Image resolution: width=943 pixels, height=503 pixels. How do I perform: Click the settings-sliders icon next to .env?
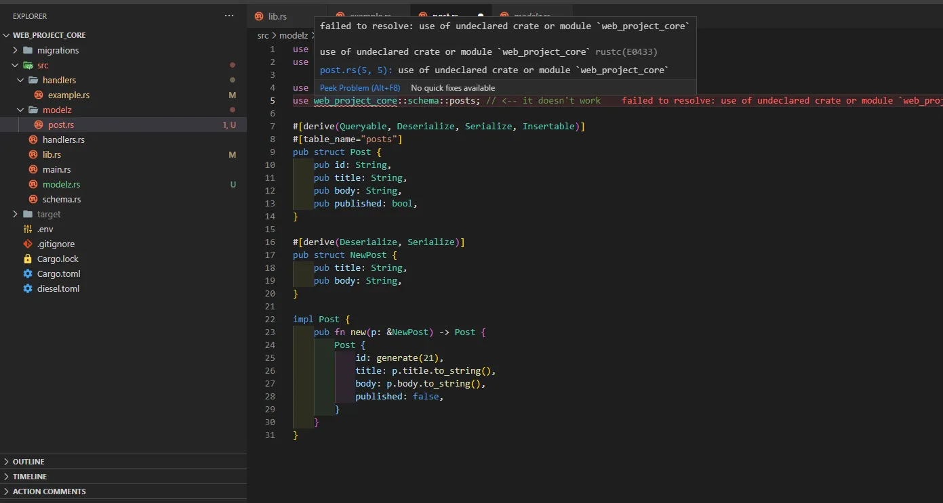pos(28,229)
